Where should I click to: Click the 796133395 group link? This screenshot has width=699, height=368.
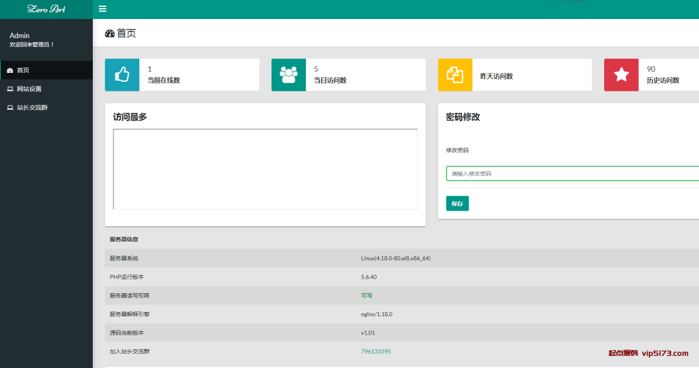pyautogui.click(x=375, y=352)
